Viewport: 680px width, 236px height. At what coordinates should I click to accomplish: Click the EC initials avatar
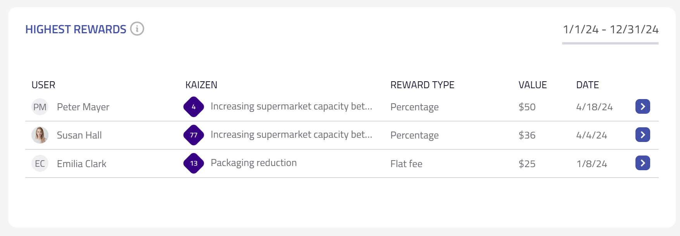(40, 164)
